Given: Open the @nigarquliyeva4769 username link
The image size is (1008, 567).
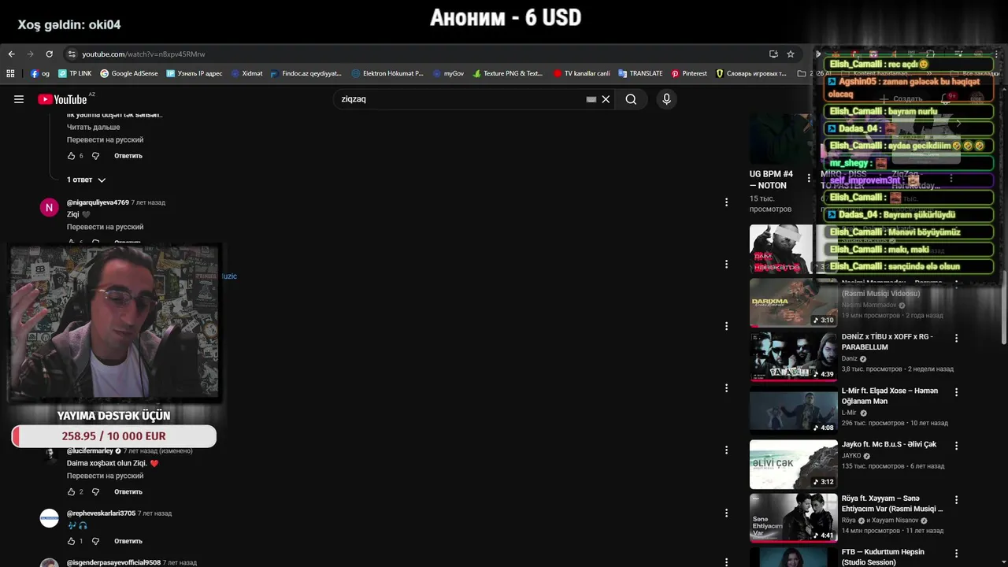Looking at the screenshot, I should 98,202.
